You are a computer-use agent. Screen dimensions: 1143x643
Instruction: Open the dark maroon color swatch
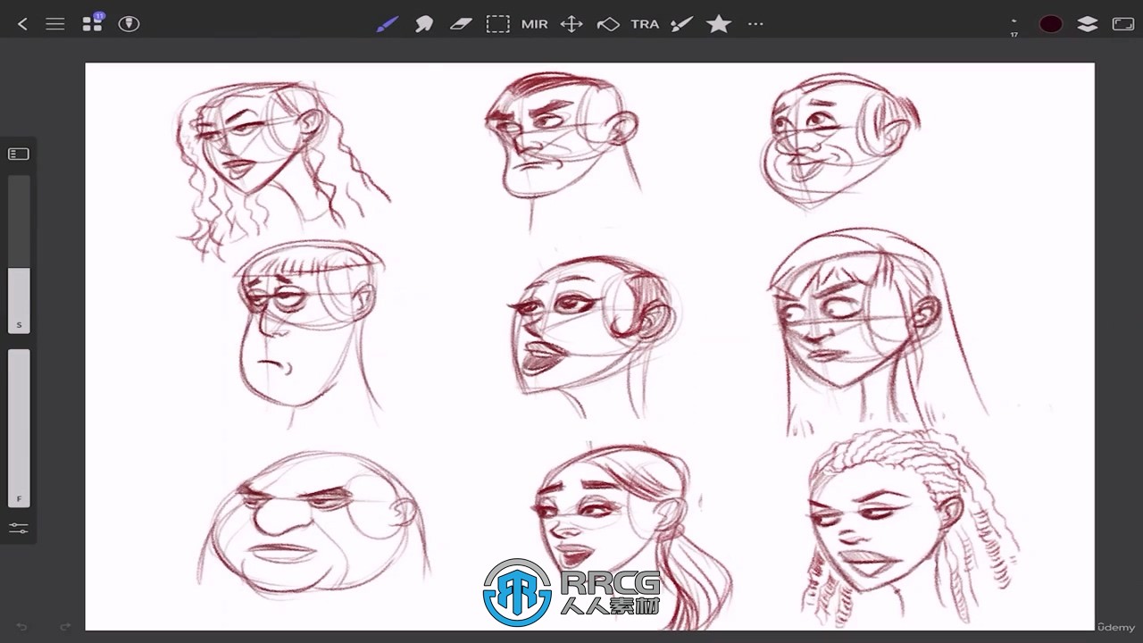click(x=1051, y=24)
